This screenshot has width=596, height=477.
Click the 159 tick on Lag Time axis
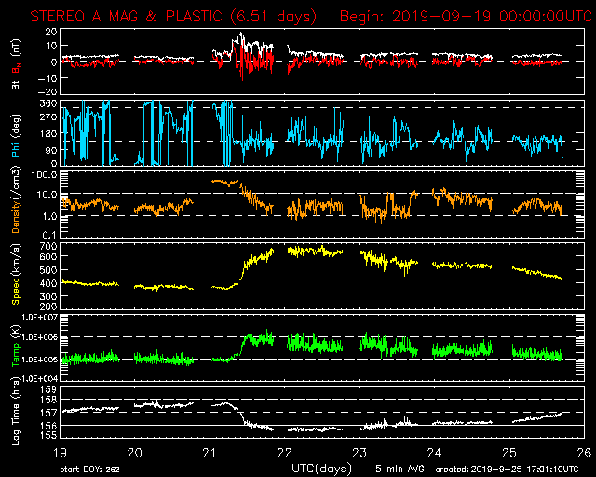coord(47,389)
